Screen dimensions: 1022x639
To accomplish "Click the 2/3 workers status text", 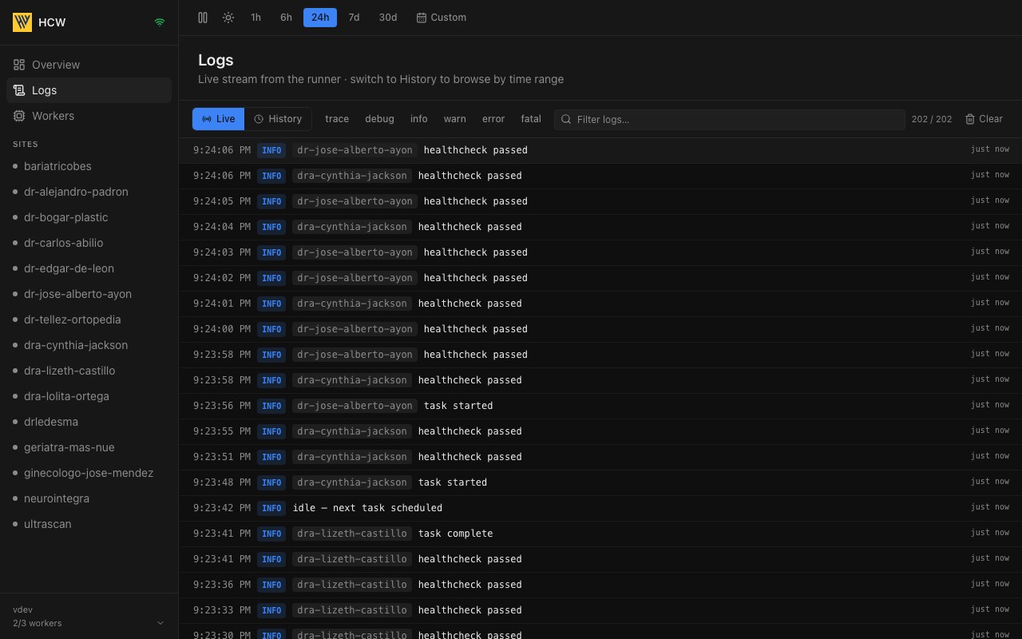I will coord(38,623).
